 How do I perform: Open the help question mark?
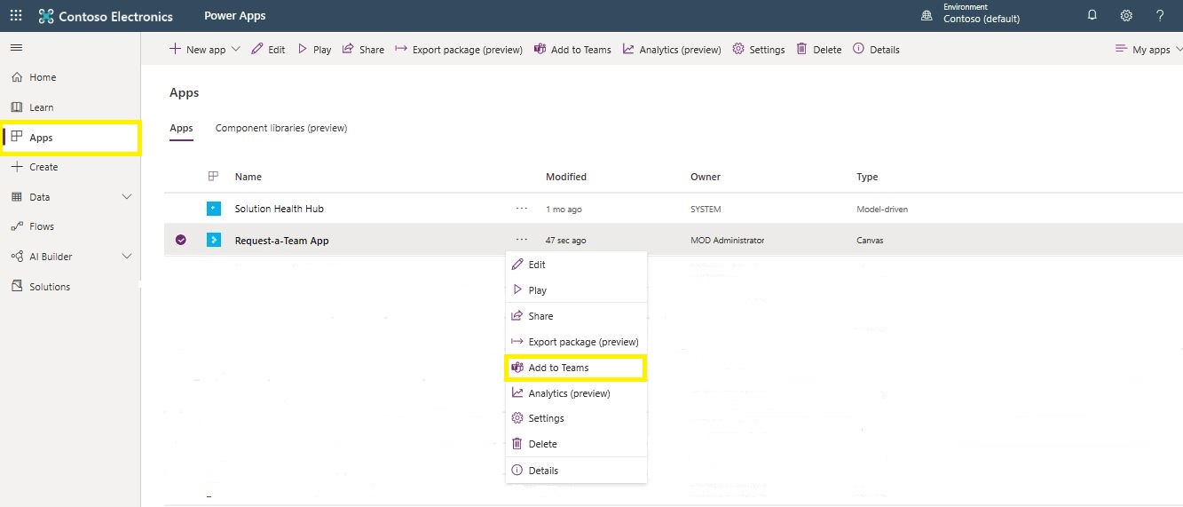1160,15
